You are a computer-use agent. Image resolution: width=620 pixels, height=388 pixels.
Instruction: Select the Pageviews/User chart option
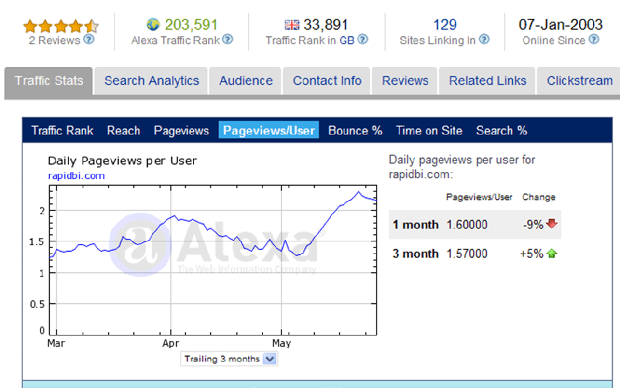[x=269, y=130]
